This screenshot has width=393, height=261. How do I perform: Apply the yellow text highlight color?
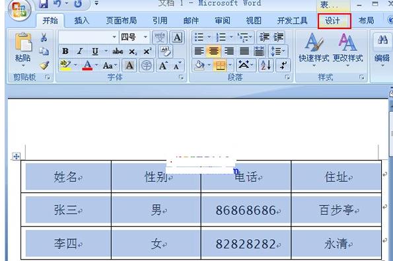(65, 65)
